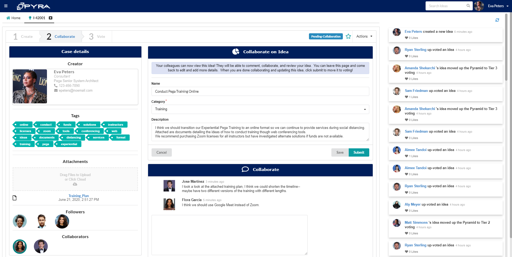
Task: Close the I-42001 tab
Action: coord(50,18)
